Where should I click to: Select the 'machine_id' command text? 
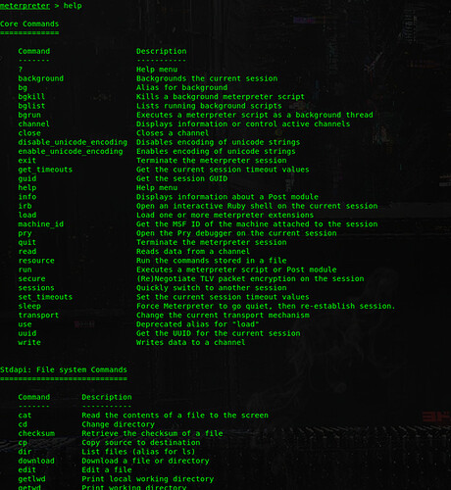(41, 224)
